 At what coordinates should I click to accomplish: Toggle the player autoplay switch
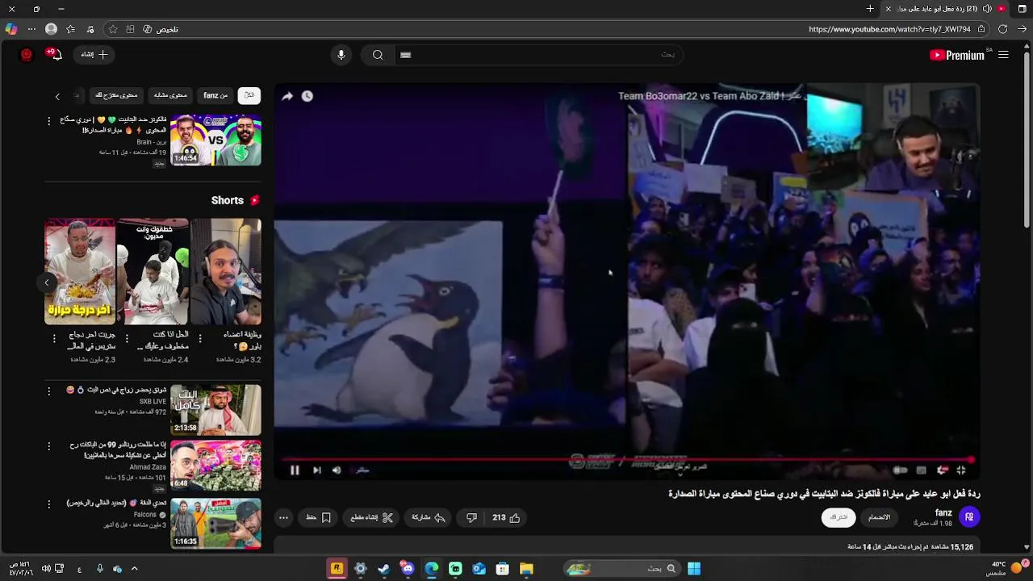pos(900,470)
